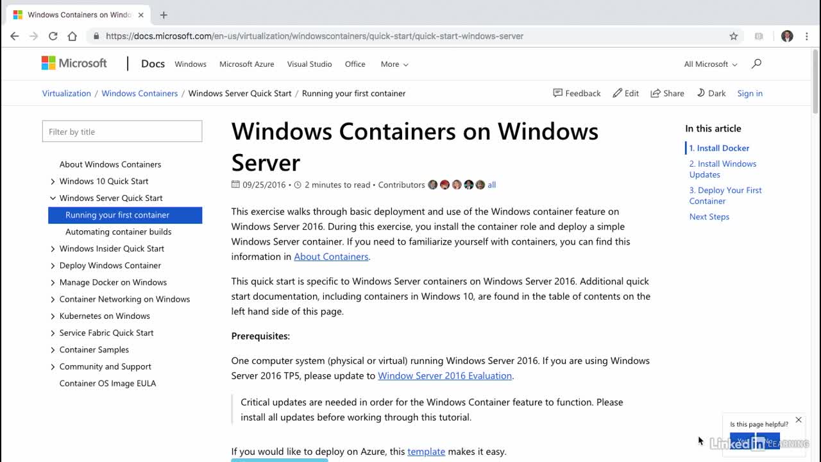Expand Manage Docker on Windows node
This screenshot has height=462, width=821.
click(53, 282)
